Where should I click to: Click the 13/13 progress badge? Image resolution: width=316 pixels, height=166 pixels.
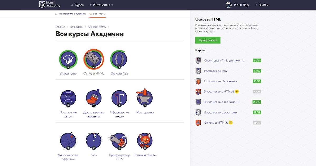coord(257,81)
